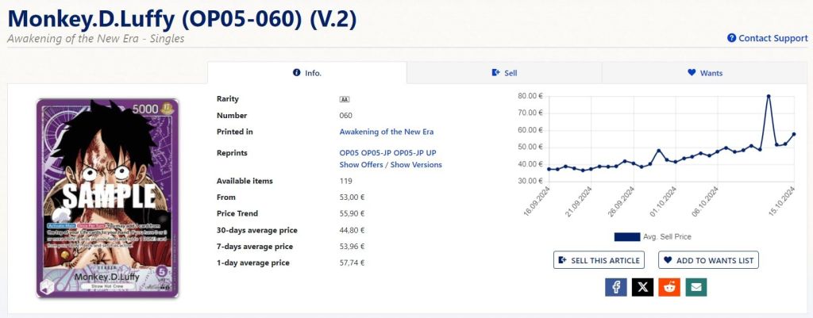Enlarge the Monkey.D.Luffy card image

(x=107, y=197)
